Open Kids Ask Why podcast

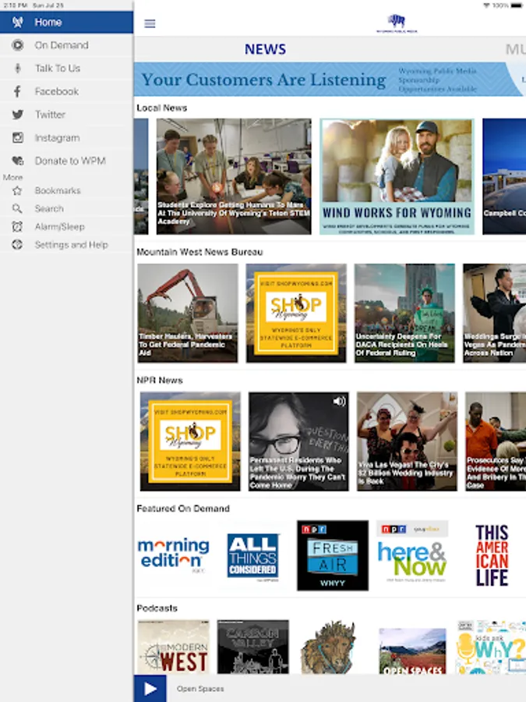click(x=491, y=647)
